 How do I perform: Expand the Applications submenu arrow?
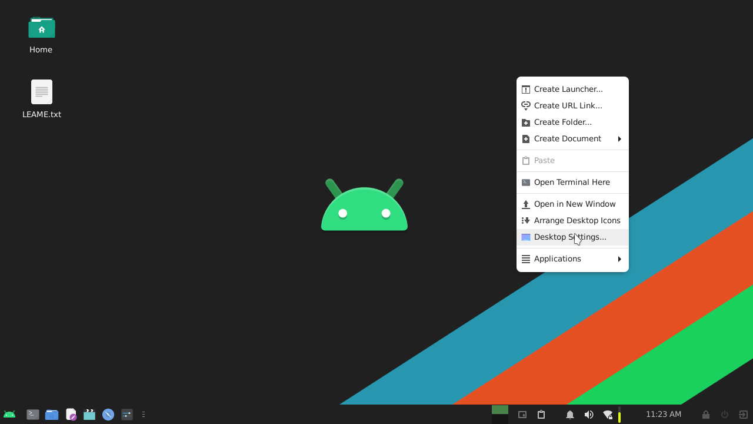619,259
